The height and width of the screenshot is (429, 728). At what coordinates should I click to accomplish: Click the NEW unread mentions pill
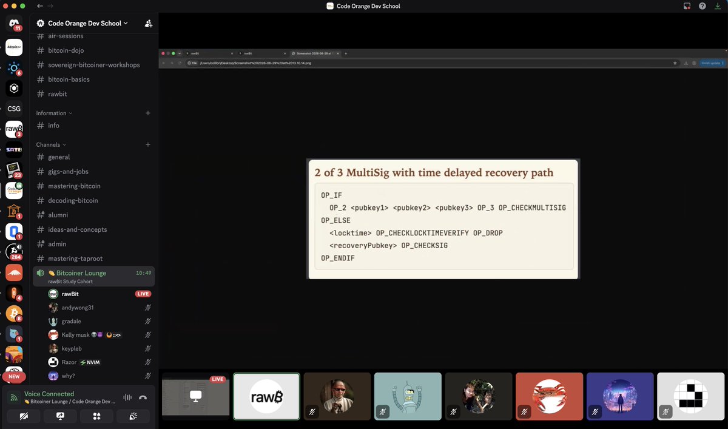click(14, 377)
